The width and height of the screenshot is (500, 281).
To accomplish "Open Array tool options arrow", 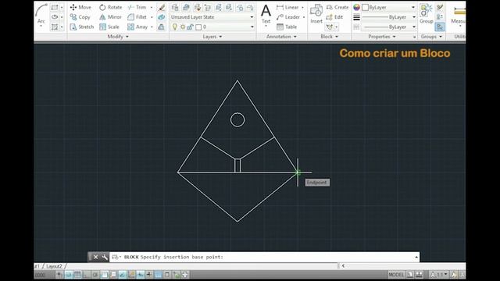I will [152, 27].
